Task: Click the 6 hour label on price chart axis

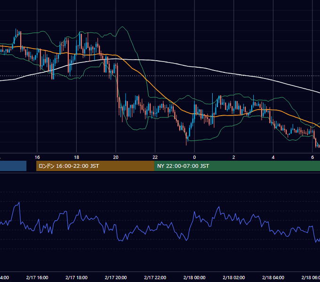Action: (312, 157)
